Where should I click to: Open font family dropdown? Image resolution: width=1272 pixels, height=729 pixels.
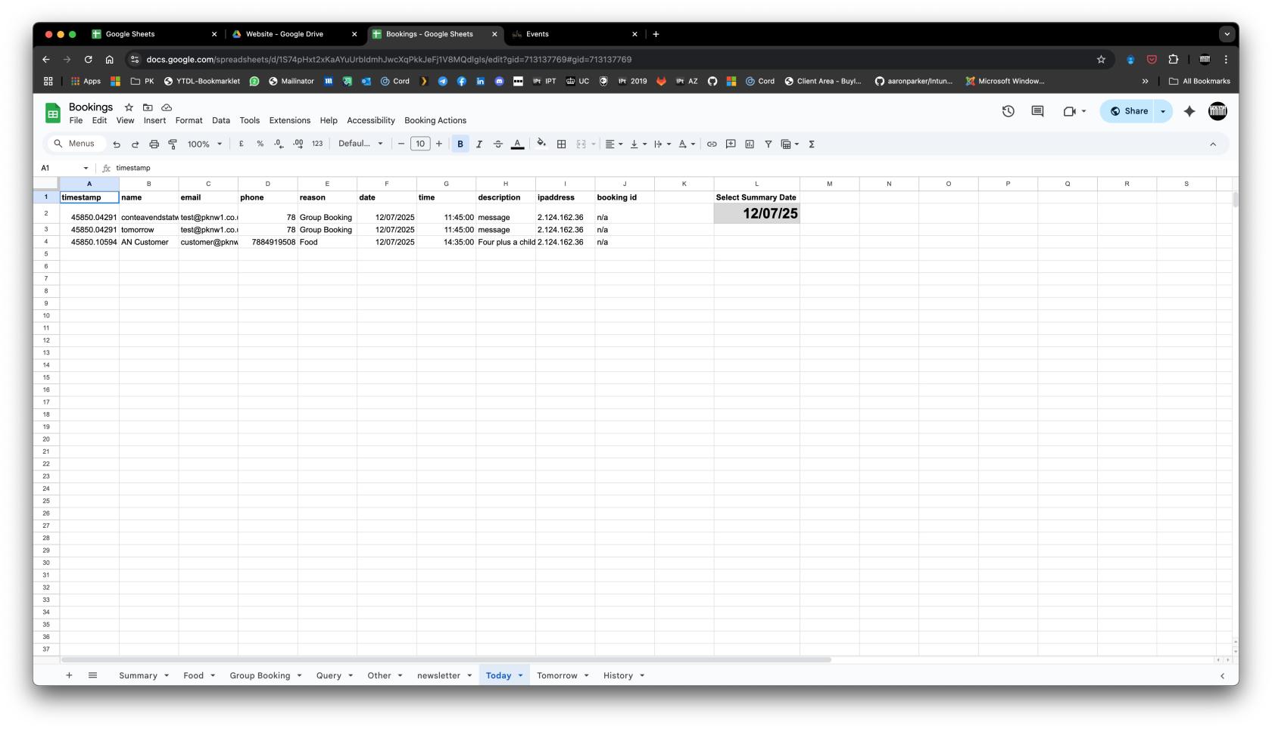pyautogui.click(x=360, y=144)
